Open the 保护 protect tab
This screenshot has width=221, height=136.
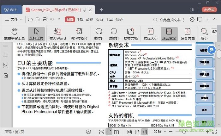(119, 20)
